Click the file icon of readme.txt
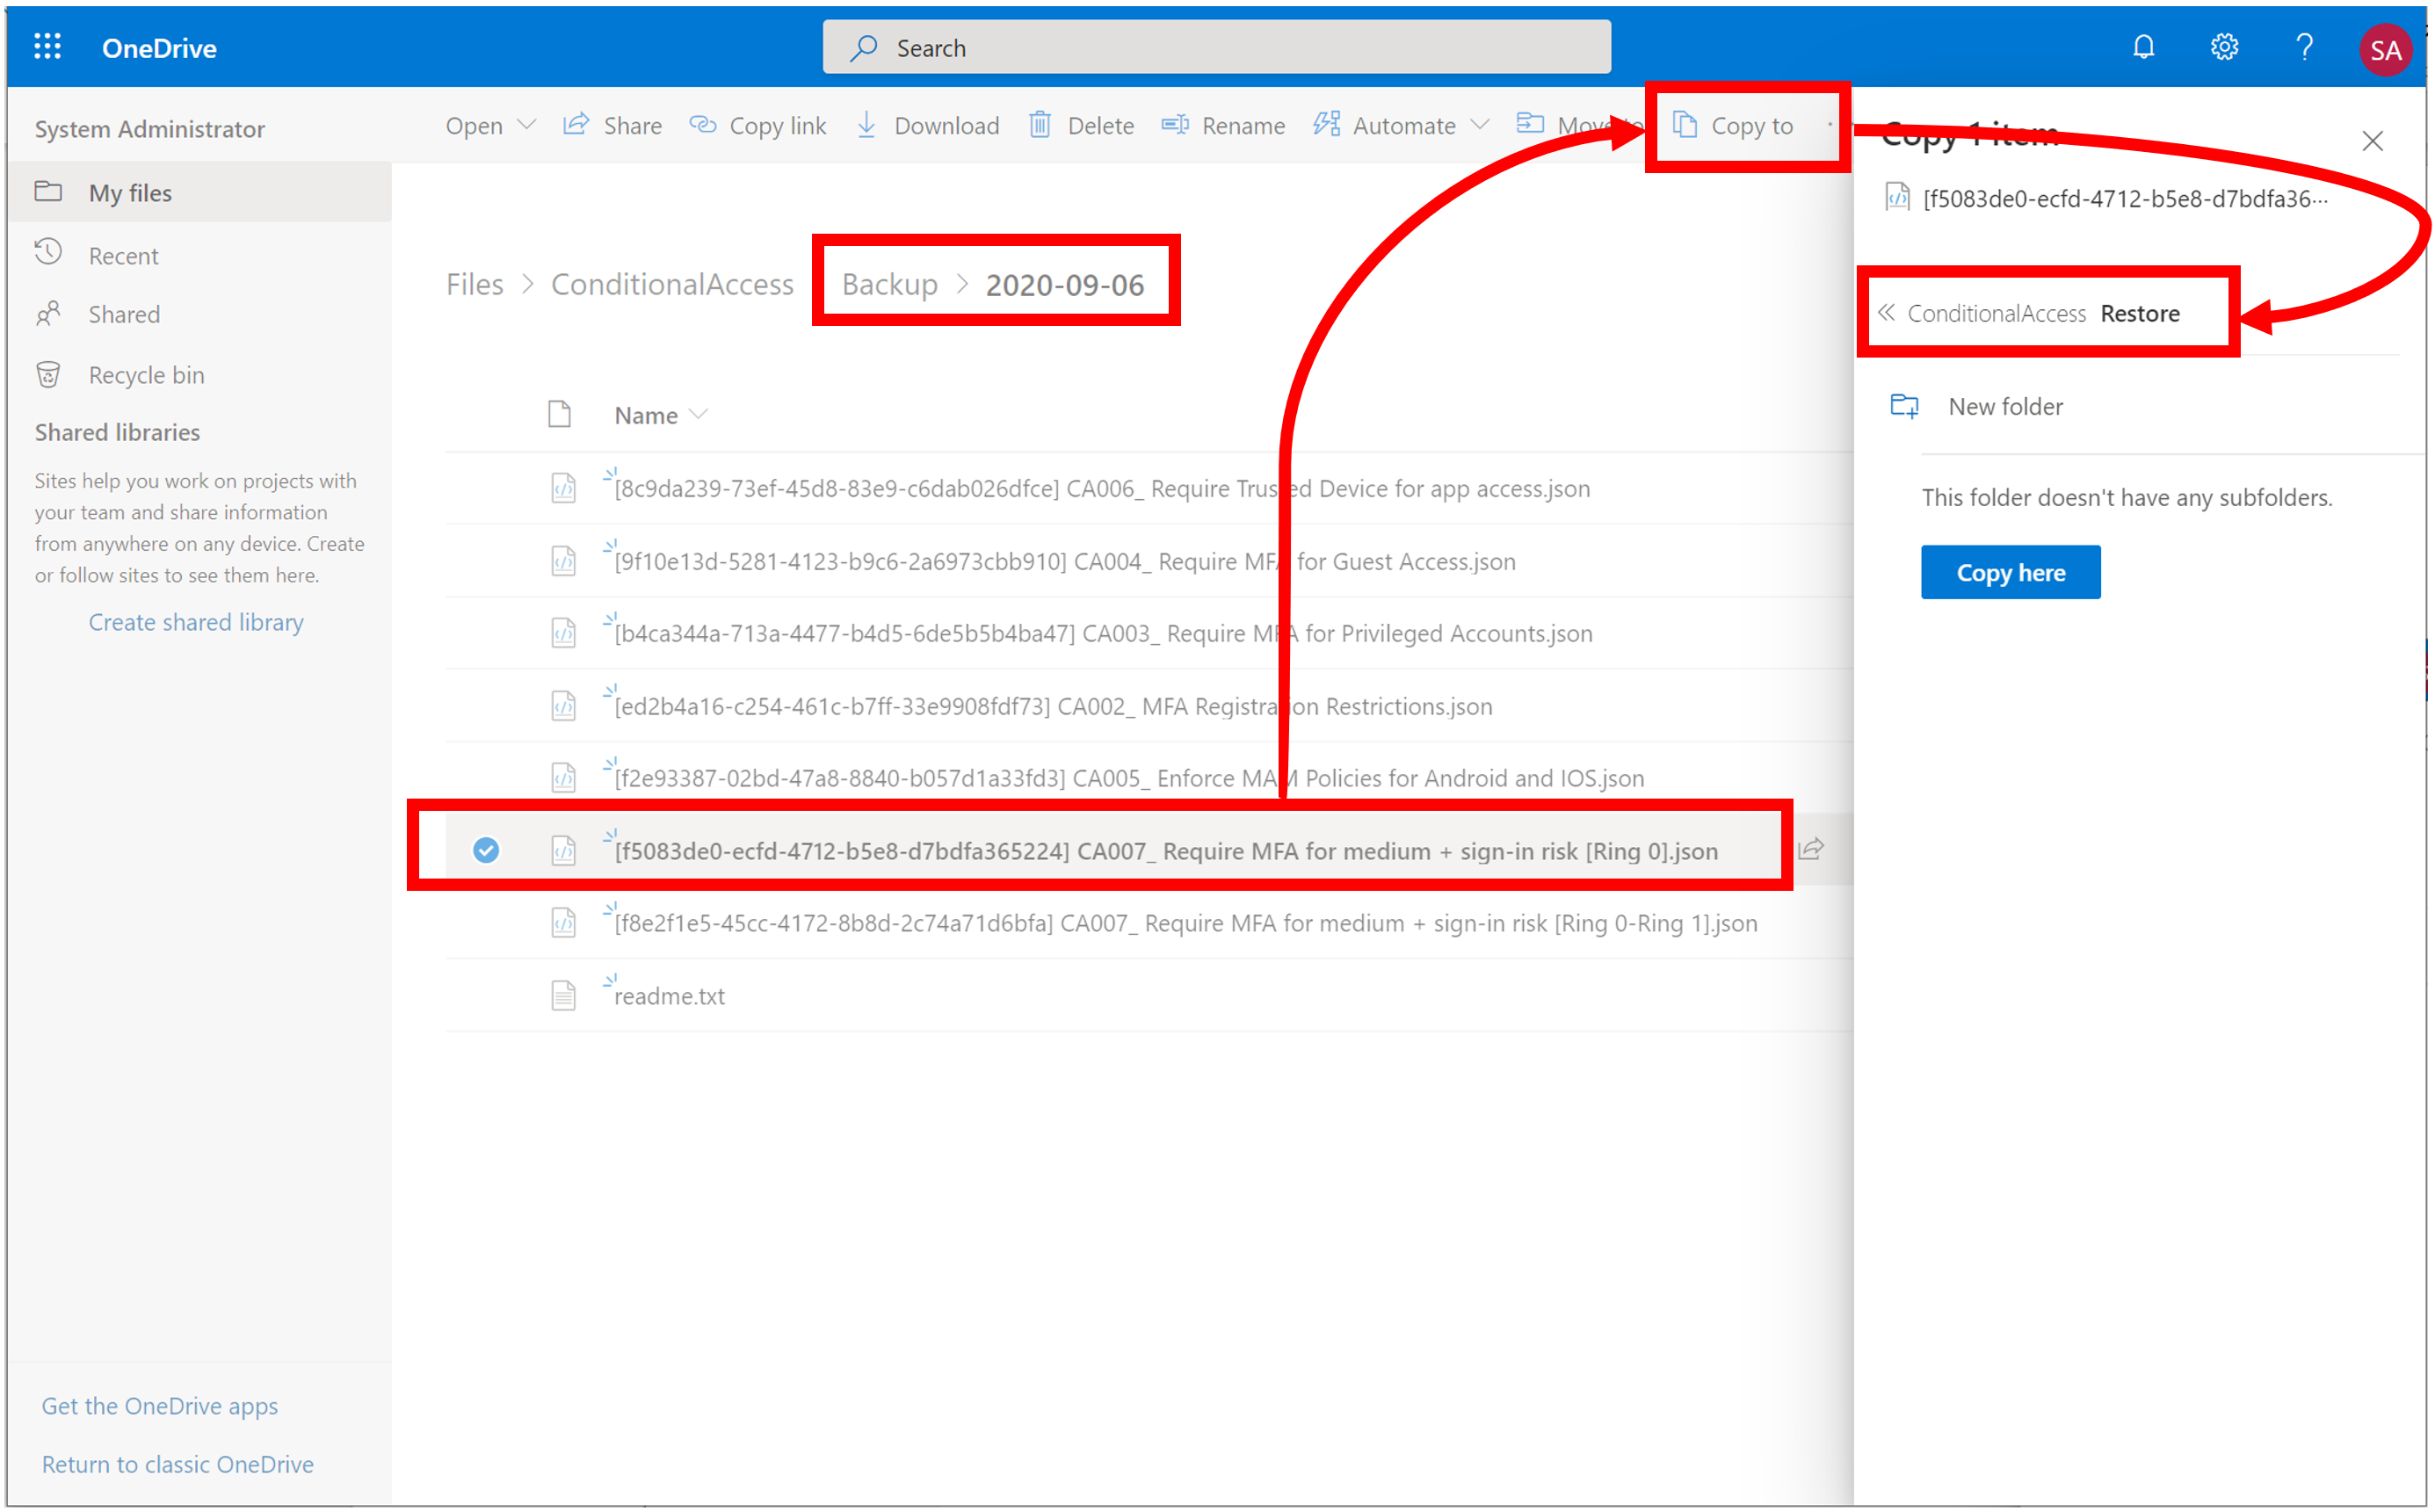Viewport: 2435px width, 1512px height. tap(564, 996)
